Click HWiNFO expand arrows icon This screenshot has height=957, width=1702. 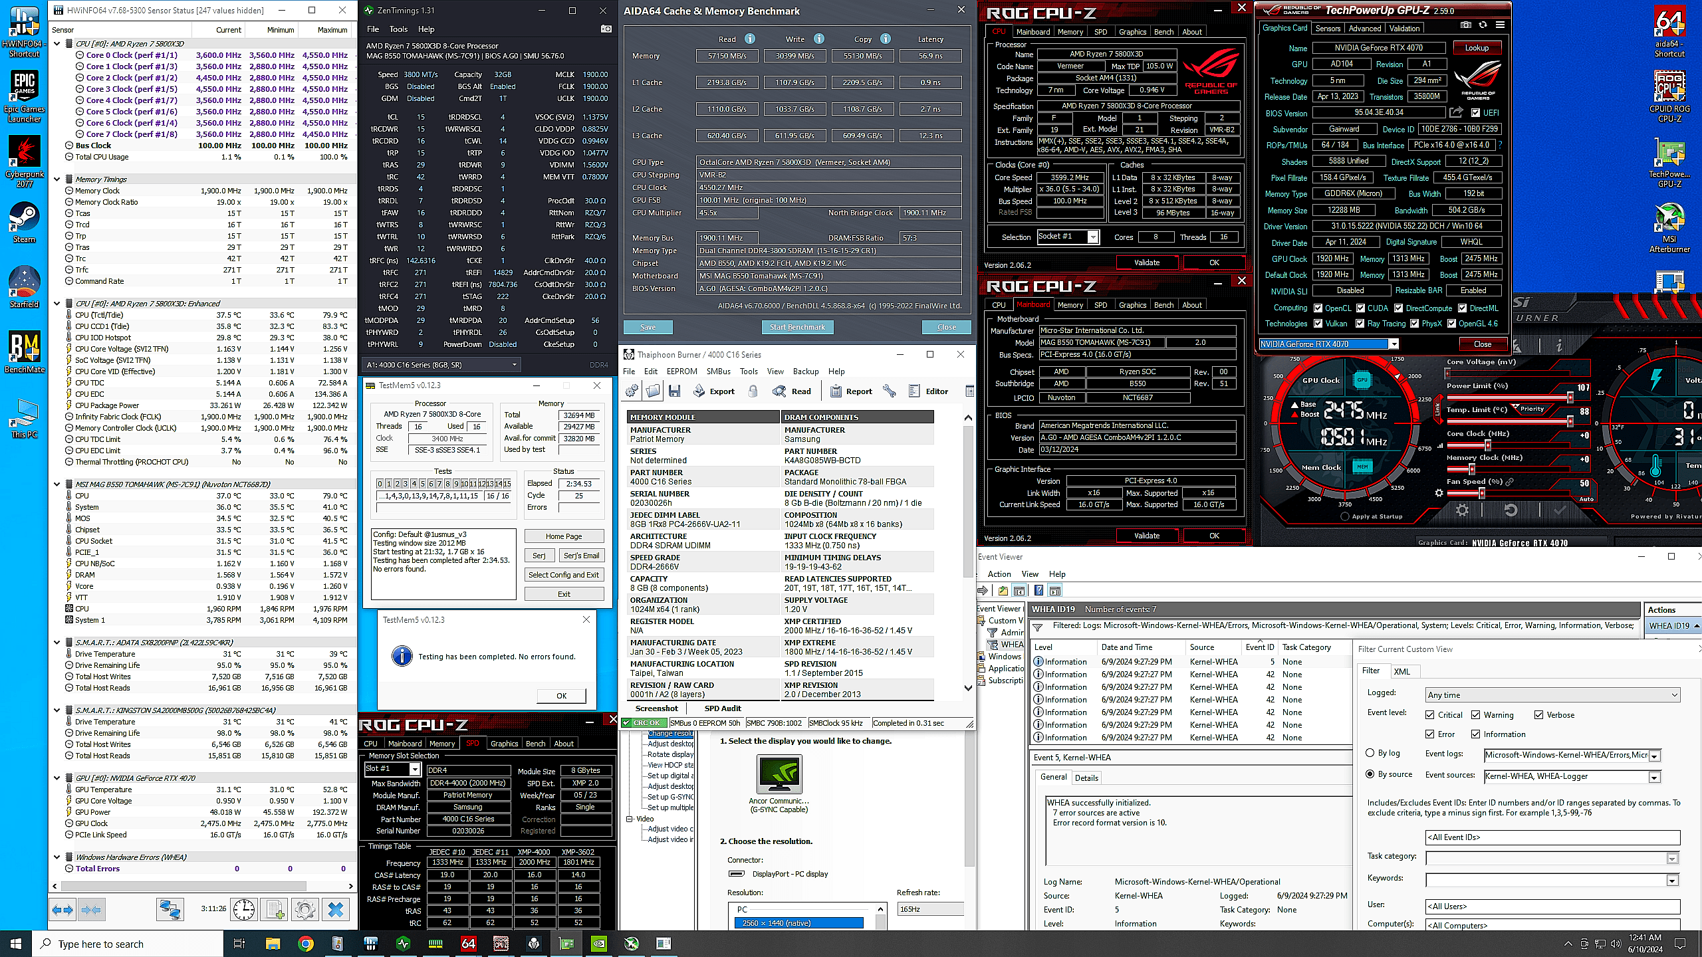coord(63,909)
